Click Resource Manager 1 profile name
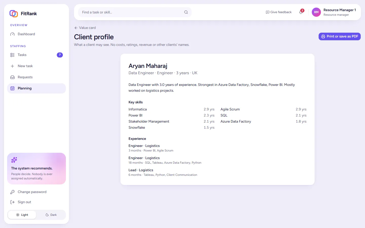365x228 pixels. [x=340, y=10]
